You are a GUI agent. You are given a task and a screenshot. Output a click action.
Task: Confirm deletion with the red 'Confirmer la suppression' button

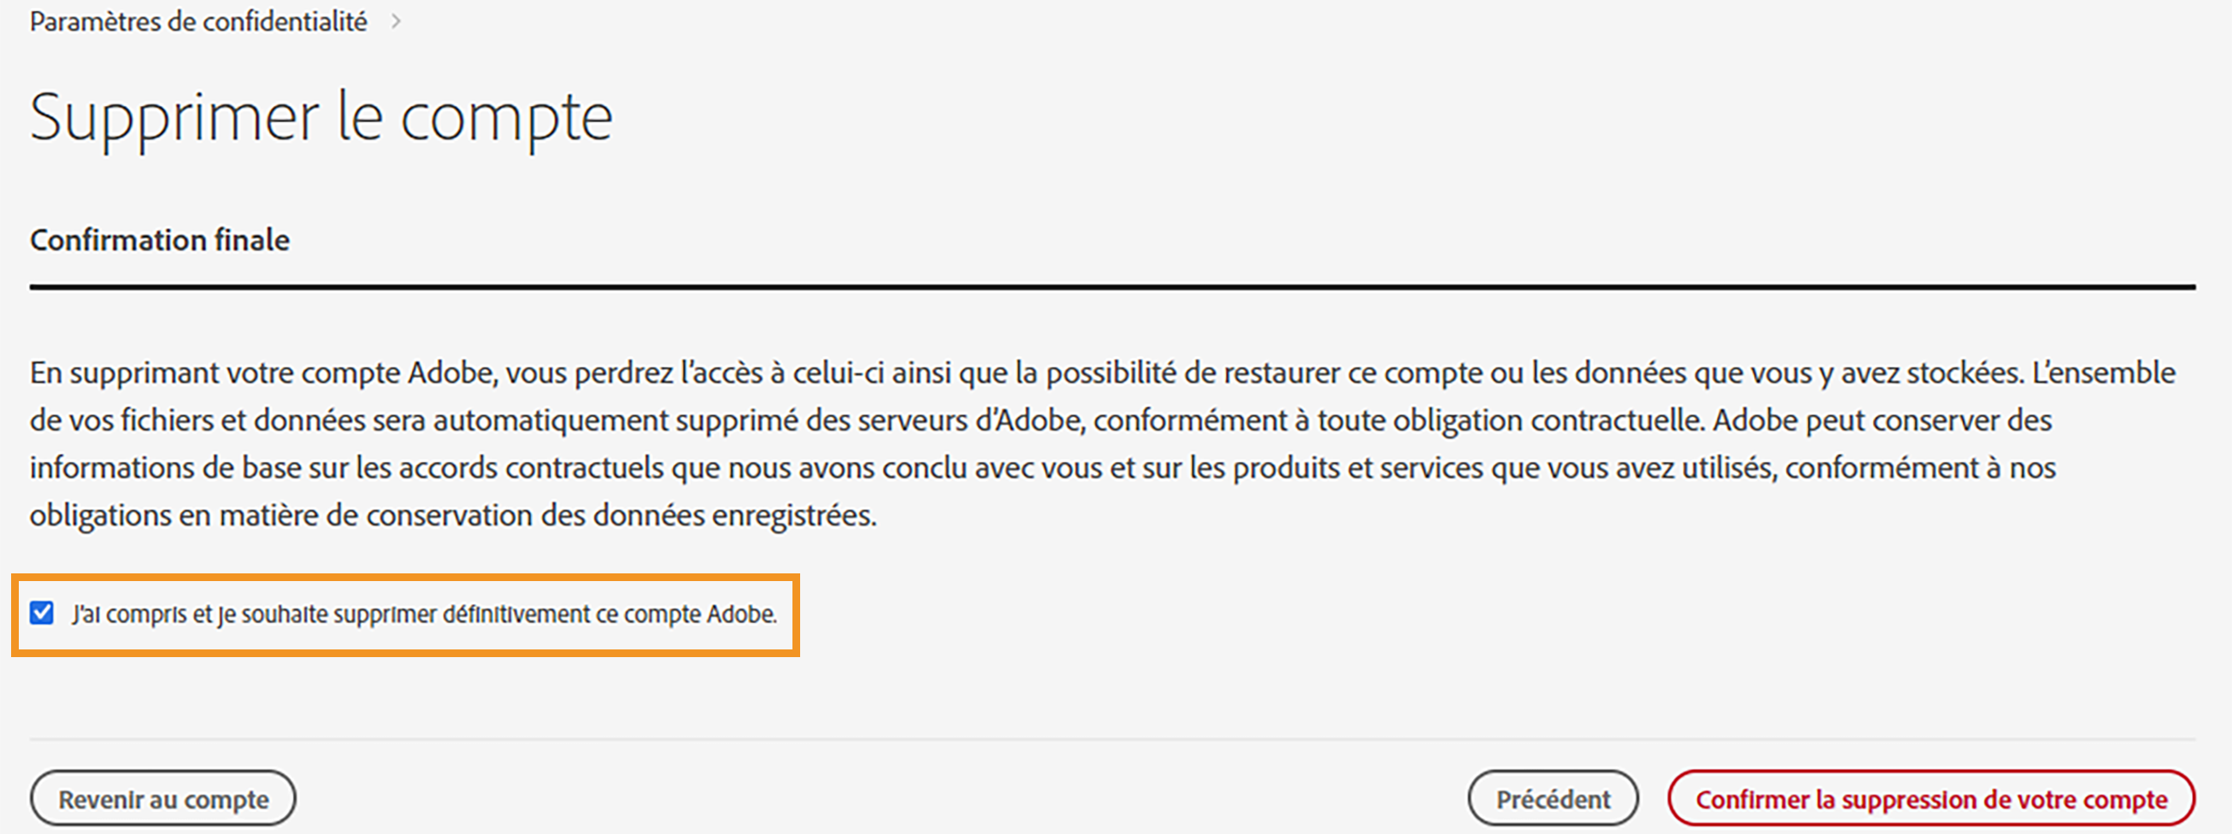pyautogui.click(x=1930, y=798)
